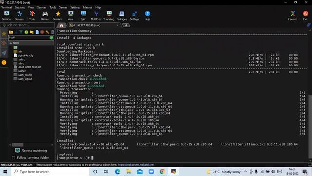Open the View menu in menu bar
This screenshot has height=176, width=312.
31,8
